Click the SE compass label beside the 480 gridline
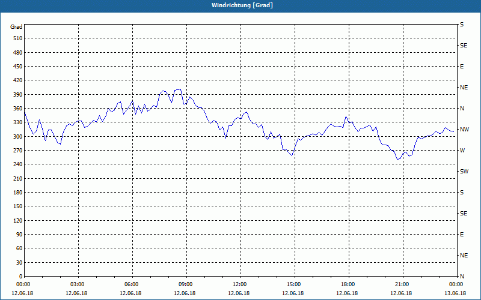481x300 pixels. point(464,46)
